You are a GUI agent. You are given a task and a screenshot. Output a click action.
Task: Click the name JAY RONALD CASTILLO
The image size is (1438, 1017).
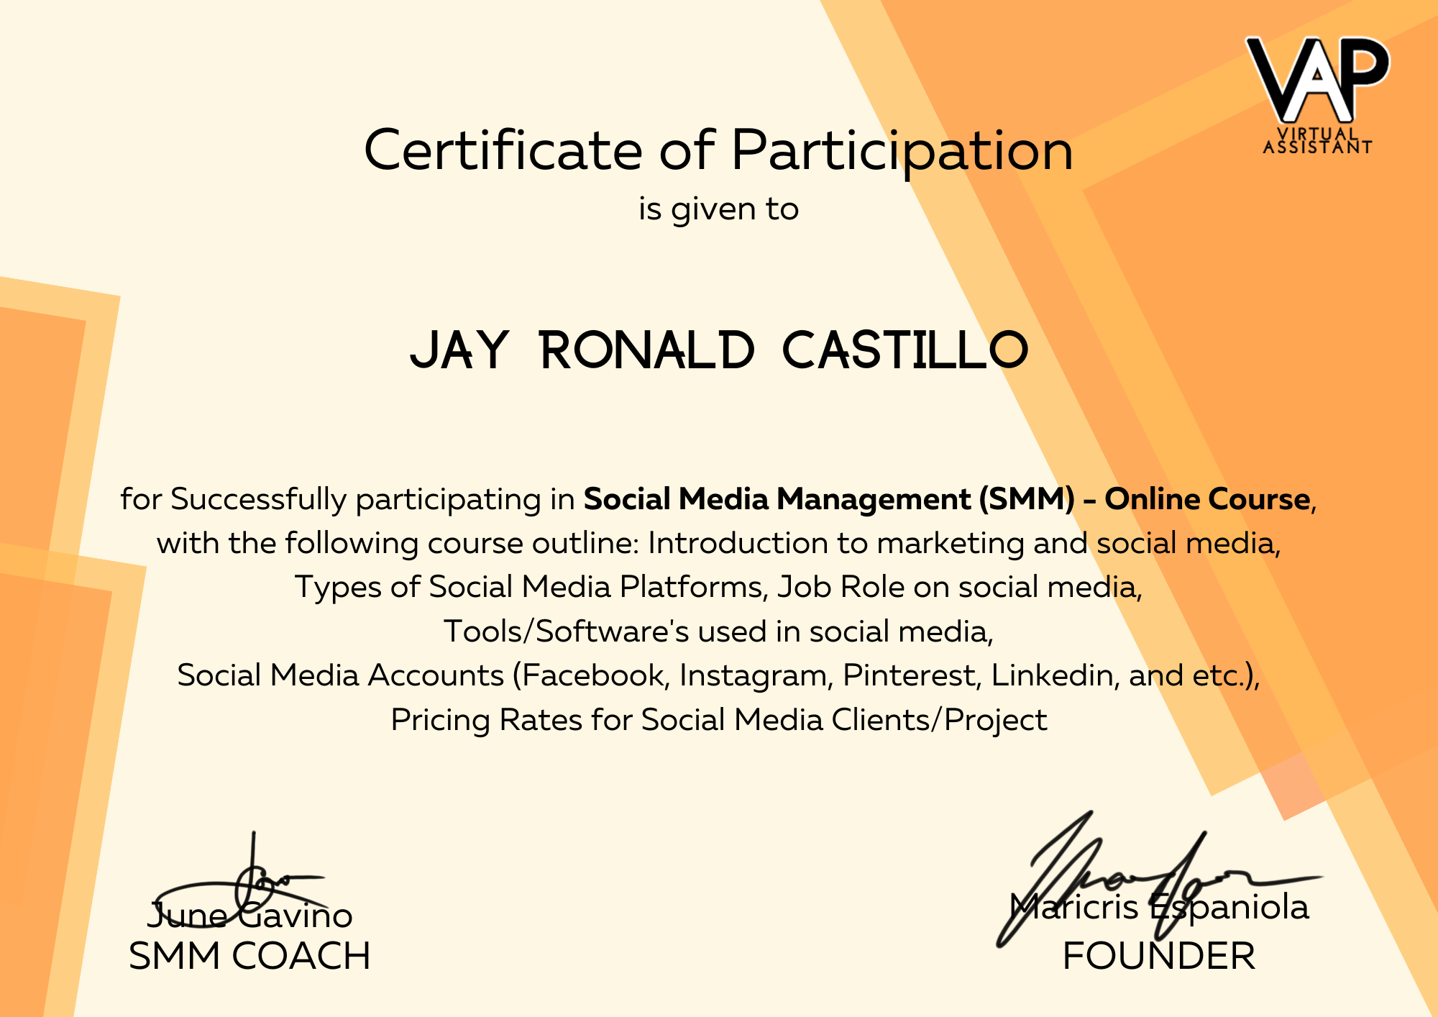point(718,352)
